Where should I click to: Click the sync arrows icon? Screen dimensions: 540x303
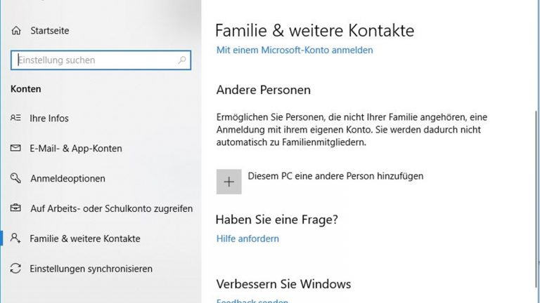(x=16, y=269)
